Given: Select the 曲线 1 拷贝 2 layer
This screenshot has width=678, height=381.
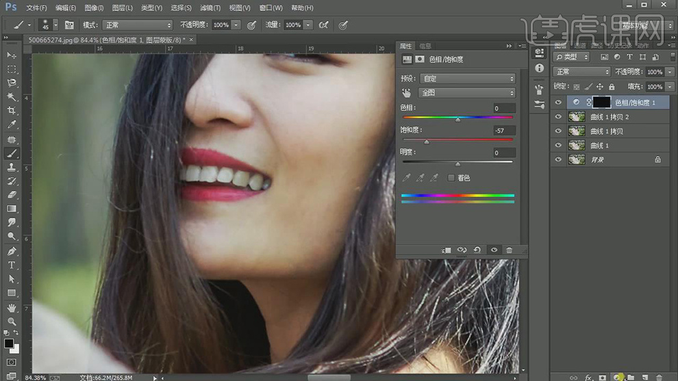Looking at the screenshot, I should (610, 117).
